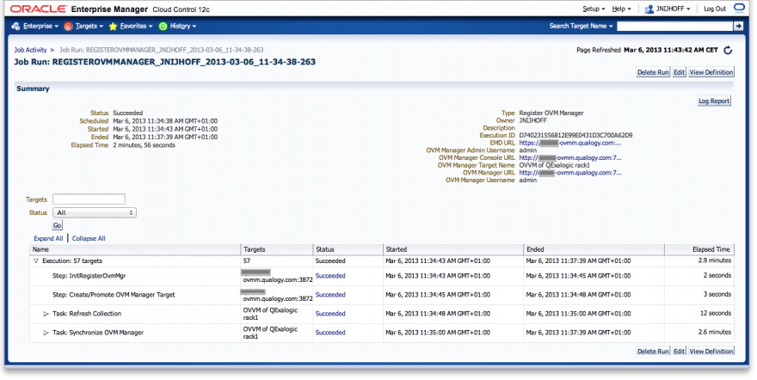Click the Name column header
Viewport: 757px width, 380px height.
(135, 249)
